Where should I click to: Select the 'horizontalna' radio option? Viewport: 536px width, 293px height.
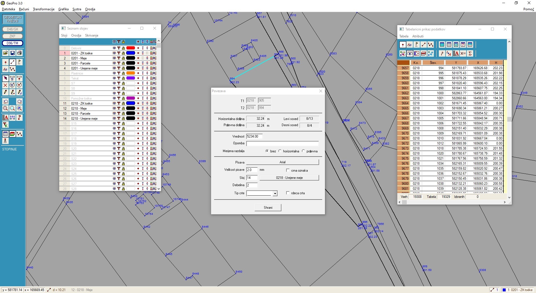pos(280,151)
